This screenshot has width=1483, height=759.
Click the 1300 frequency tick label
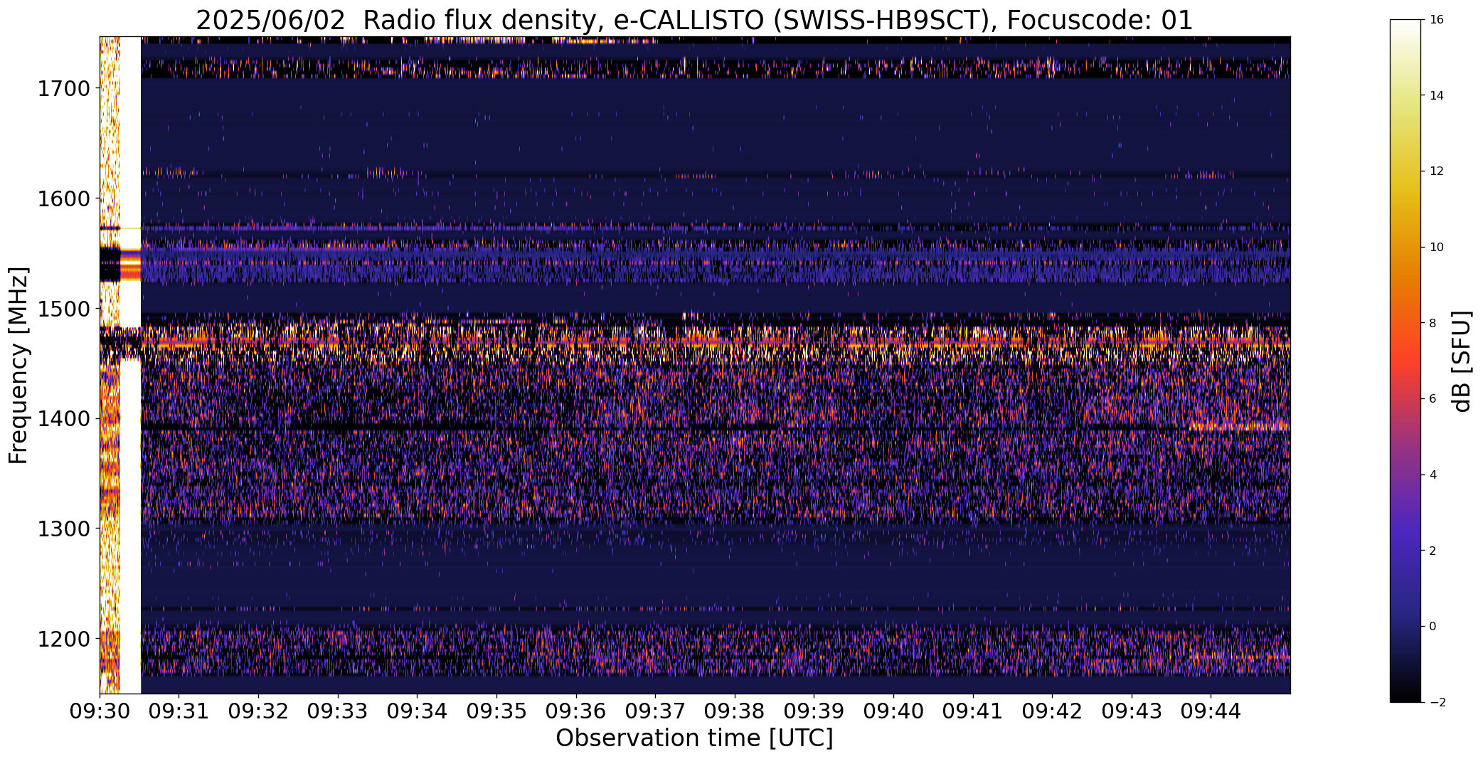pyautogui.click(x=63, y=529)
